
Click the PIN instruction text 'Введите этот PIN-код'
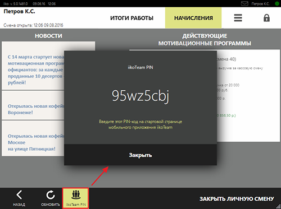(140, 124)
